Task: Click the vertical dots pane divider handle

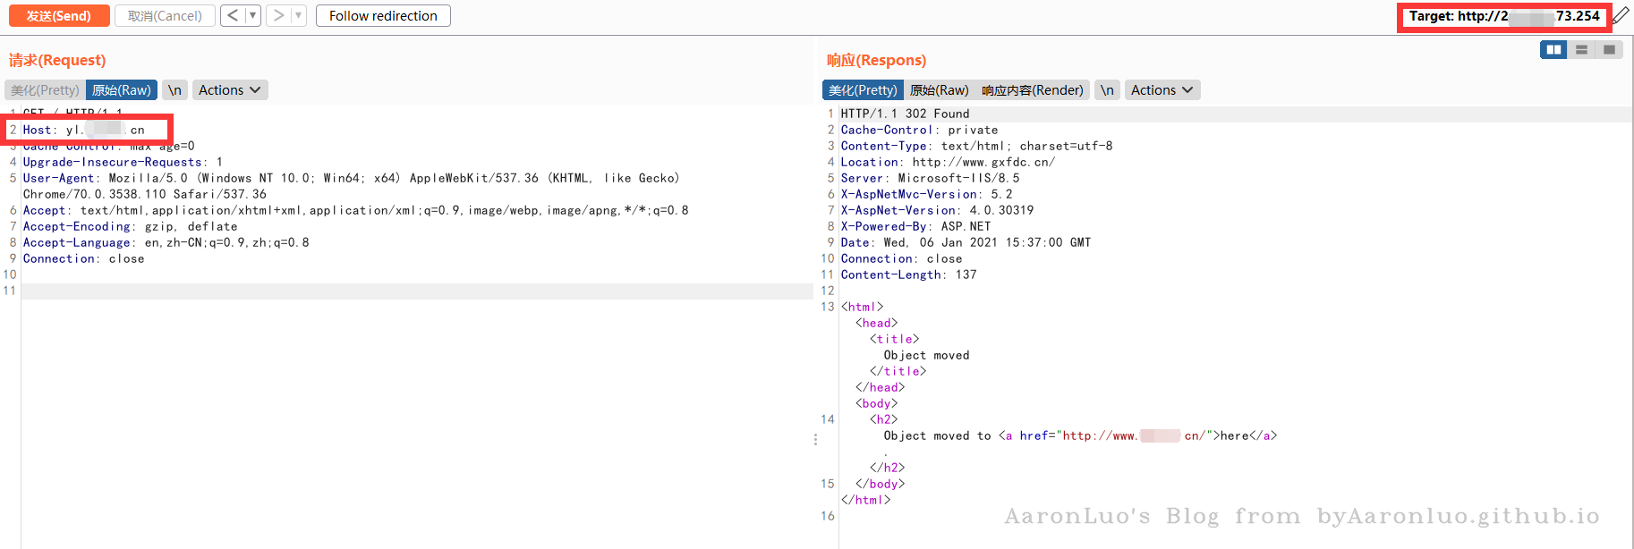Action: pos(815,439)
